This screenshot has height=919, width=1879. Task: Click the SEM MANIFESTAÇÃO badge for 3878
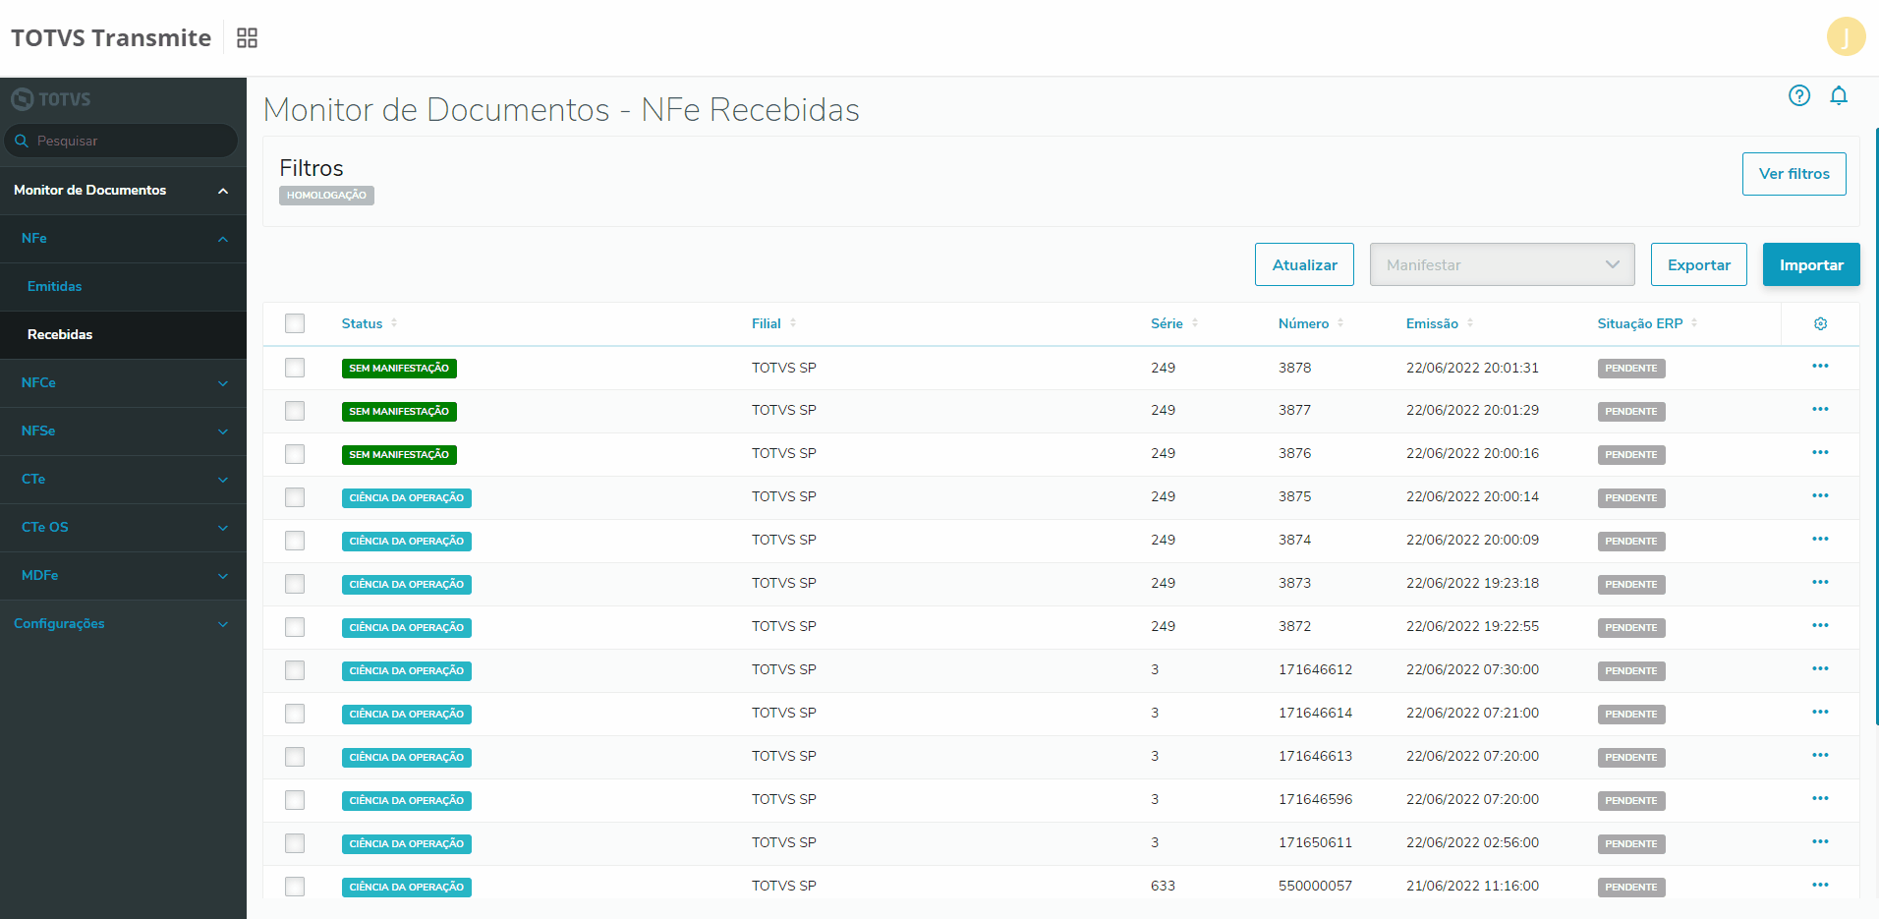click(399, 369)
